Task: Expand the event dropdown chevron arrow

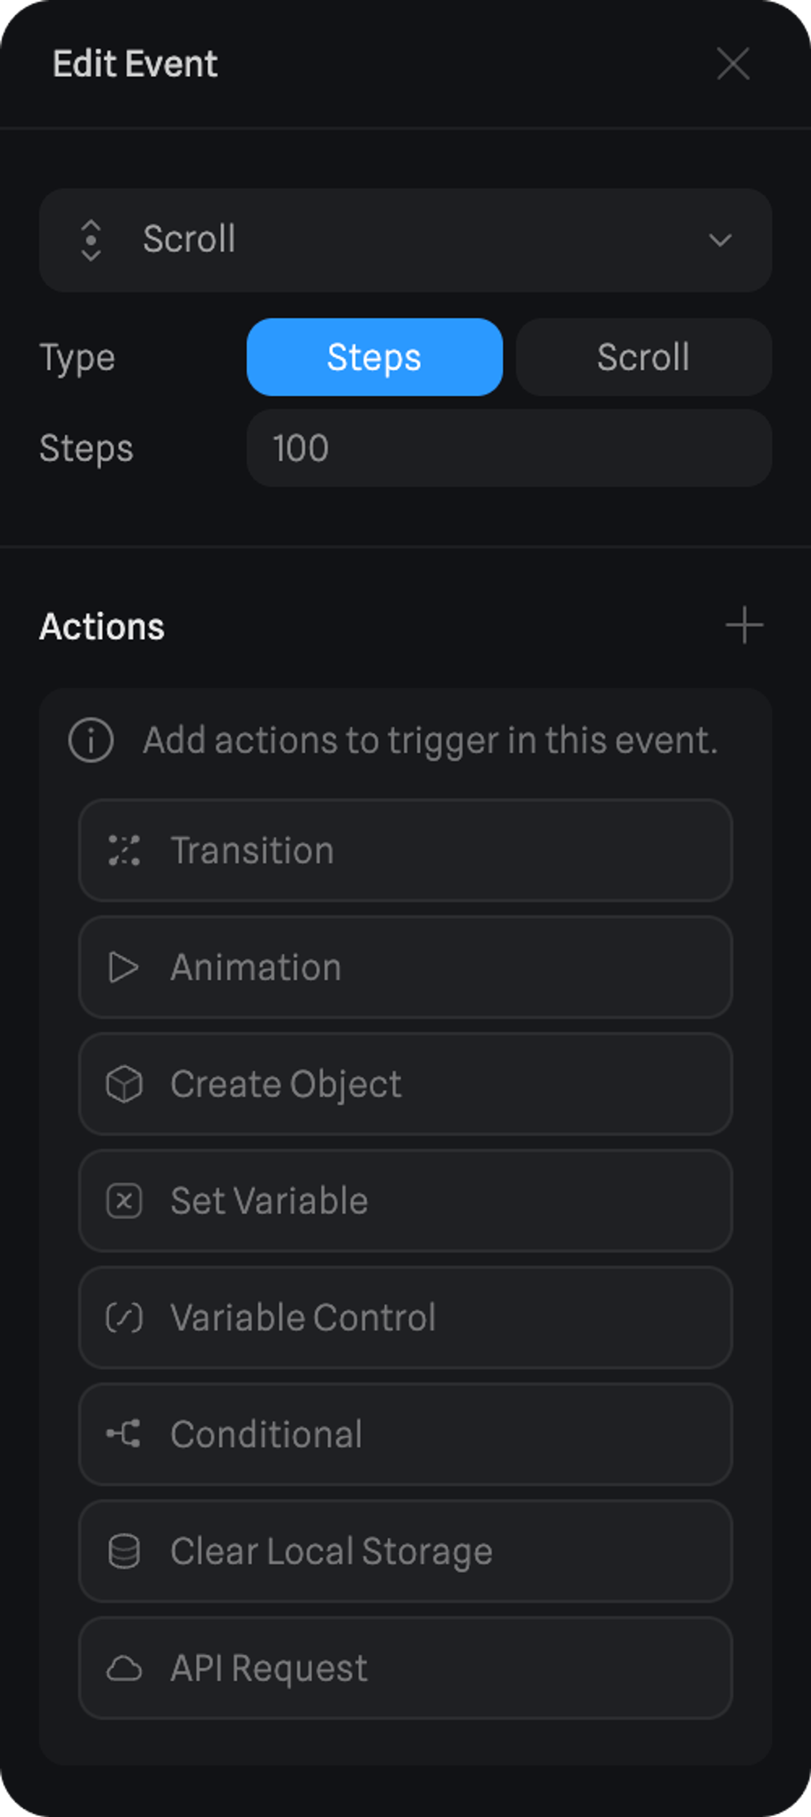Action: [719, 240]
